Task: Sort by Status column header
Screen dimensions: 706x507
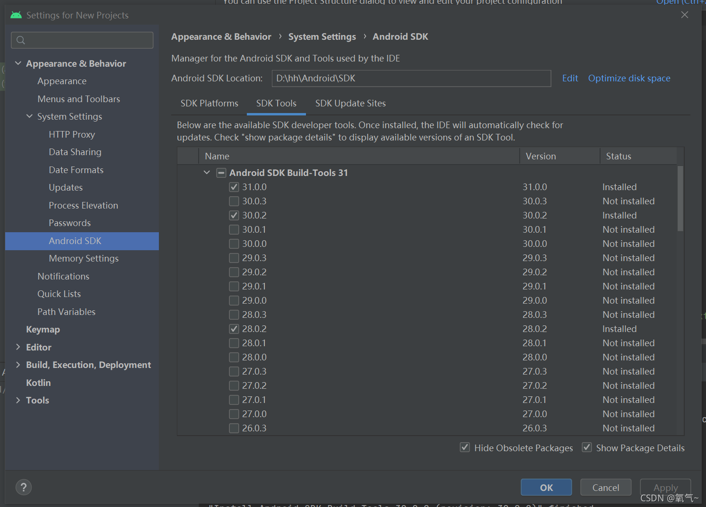Action: pyautogui.click(x=638, y=156)
